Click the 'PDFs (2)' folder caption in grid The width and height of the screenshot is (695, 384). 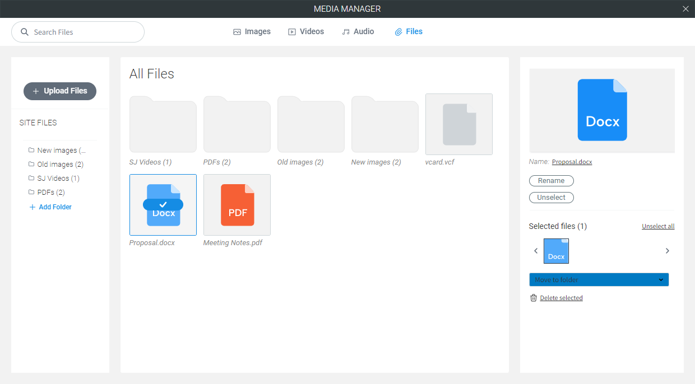click(217, 162)
